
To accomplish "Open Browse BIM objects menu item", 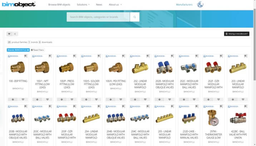I will pos(59,5).
